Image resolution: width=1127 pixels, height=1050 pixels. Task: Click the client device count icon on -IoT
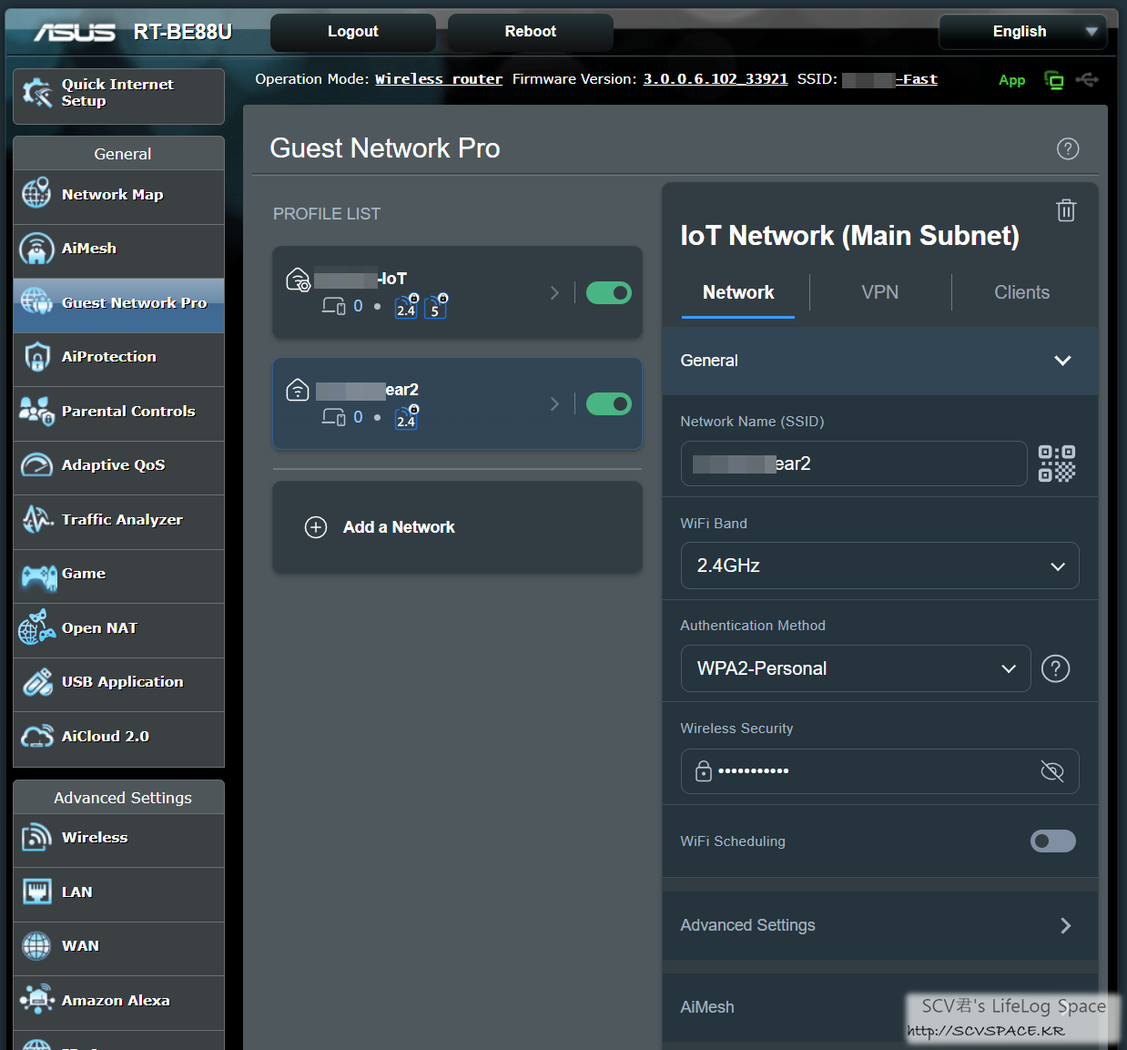pyautogui.click(x=333, y=306)
